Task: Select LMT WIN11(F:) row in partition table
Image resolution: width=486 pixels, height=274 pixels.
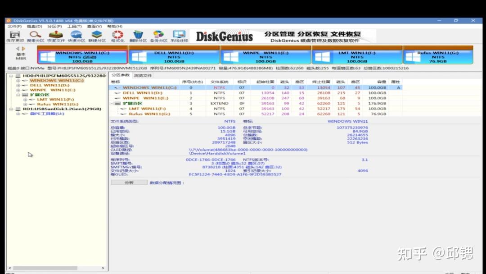Action: coord(256,109)
